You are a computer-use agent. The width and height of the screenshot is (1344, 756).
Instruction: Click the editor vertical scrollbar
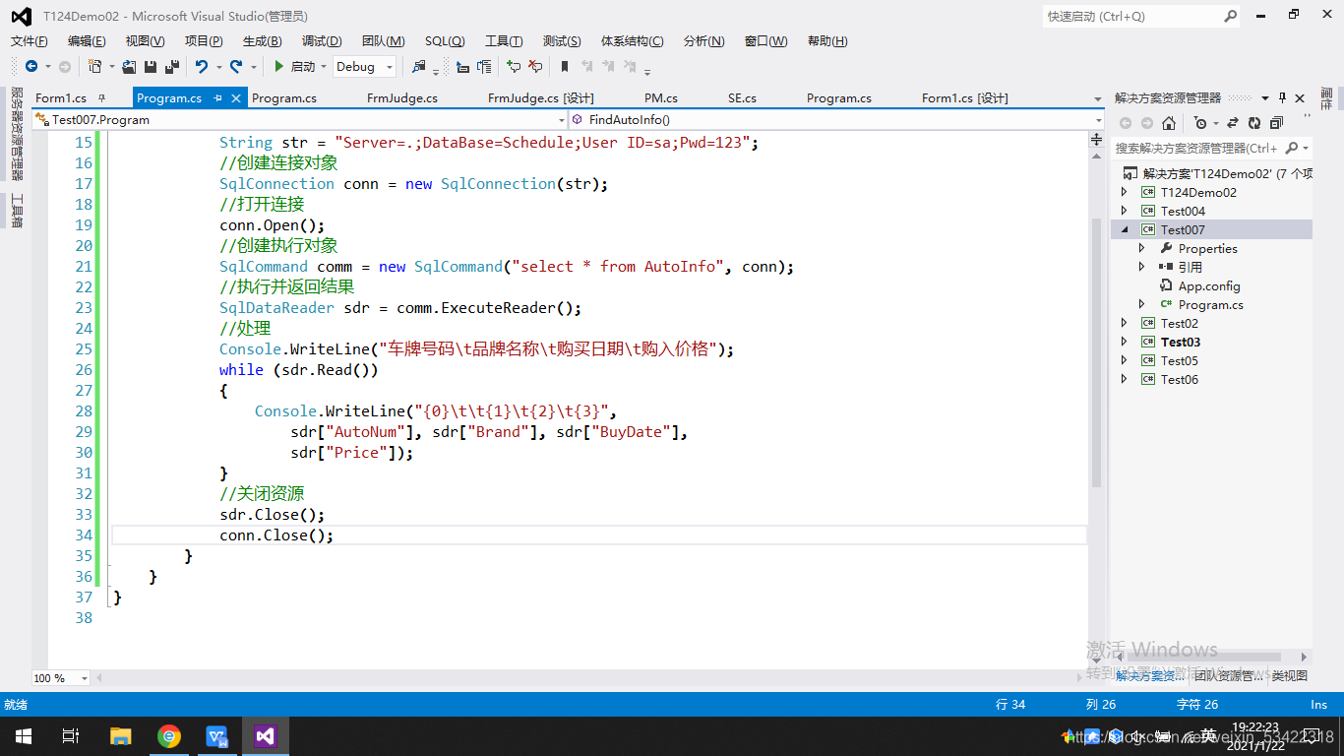pyautogui.click(x=1097, y=352)
